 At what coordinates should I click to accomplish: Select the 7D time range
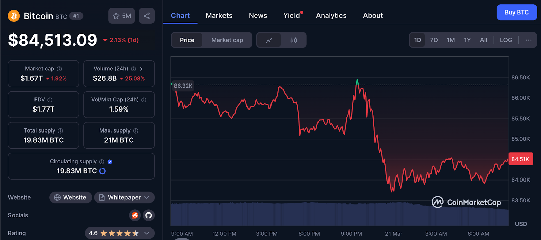(434, 40)
